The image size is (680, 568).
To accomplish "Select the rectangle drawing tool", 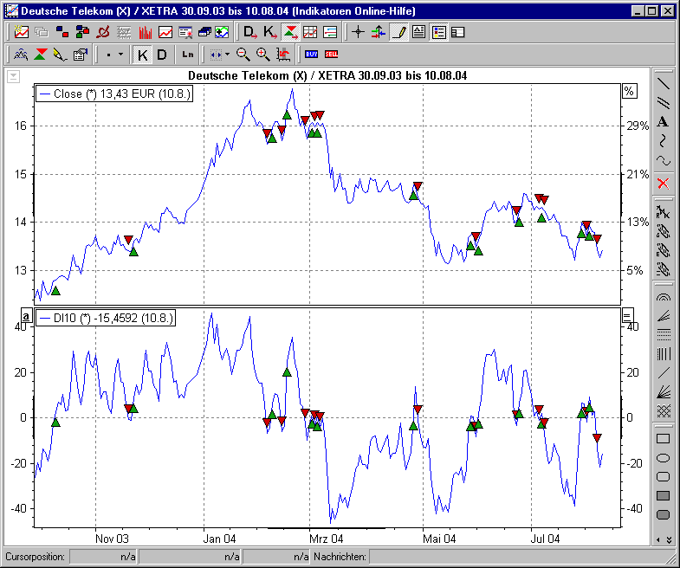I will pos(663,439).
